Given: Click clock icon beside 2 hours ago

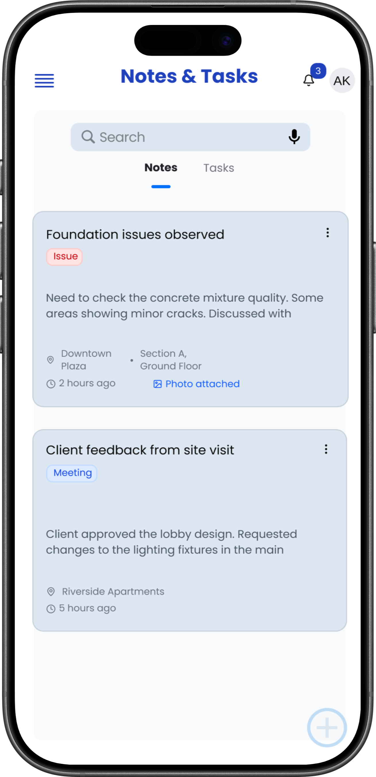Looking at the screenshot, I should (51, 384).
